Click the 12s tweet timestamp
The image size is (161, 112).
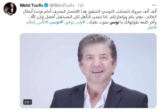[81, 5]
